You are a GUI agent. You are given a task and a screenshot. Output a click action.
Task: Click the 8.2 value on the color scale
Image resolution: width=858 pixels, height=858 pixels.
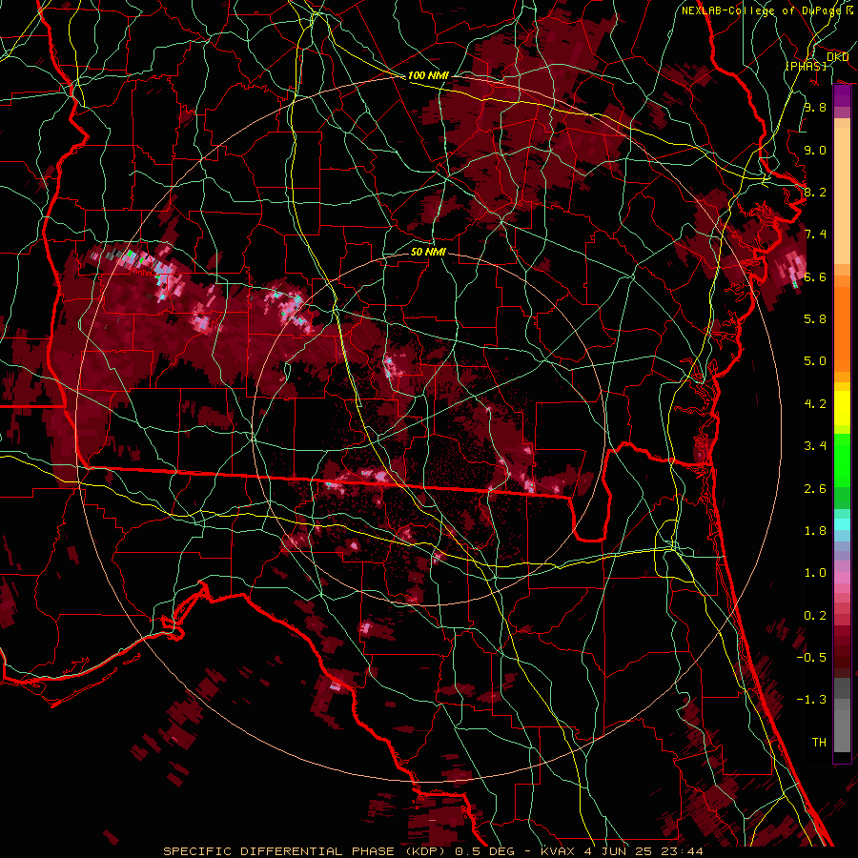pos(815,192)
